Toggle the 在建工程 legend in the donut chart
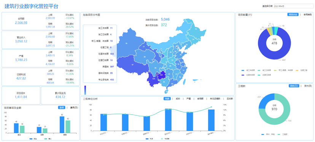 coord(302,70)
